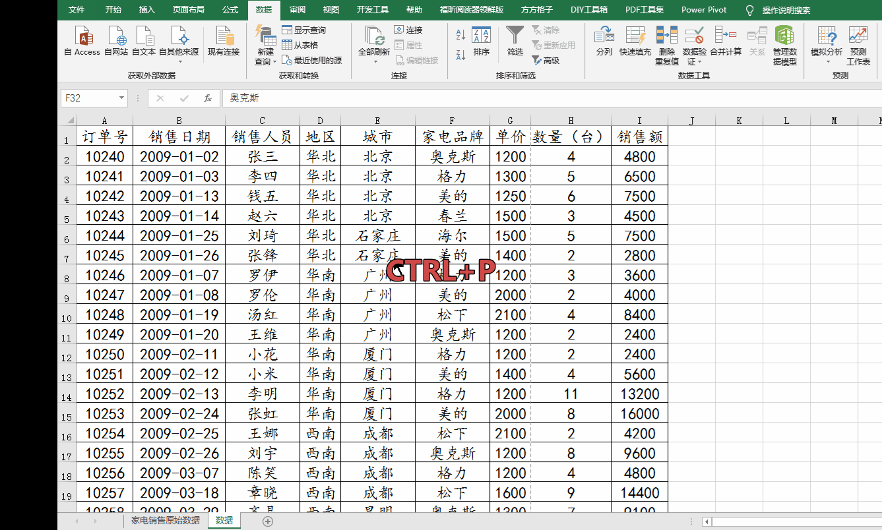Click the formula bar containing 奥克斯
882x530 pixels.
[x=551, y=98]
